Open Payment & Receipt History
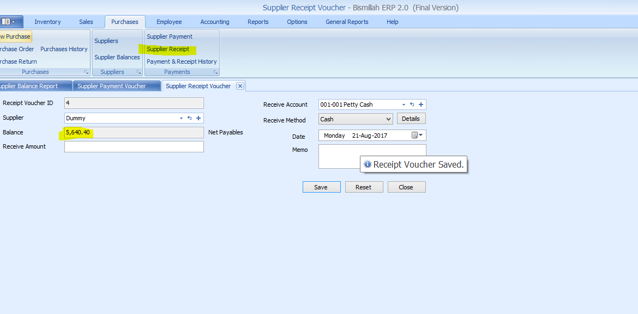The width and height of the screenshot is (638, 314). pos(182,61)
